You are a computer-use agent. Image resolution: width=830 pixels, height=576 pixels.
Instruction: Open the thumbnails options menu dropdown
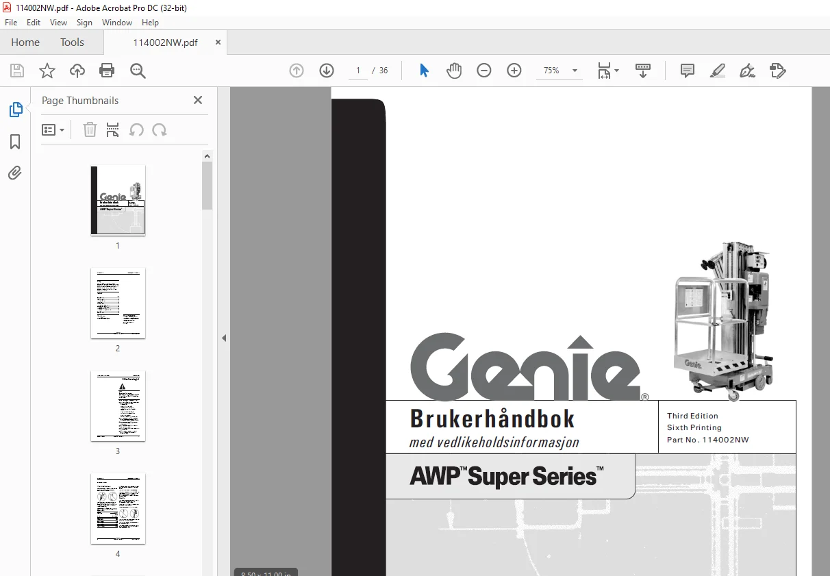(x=53, y=129)
